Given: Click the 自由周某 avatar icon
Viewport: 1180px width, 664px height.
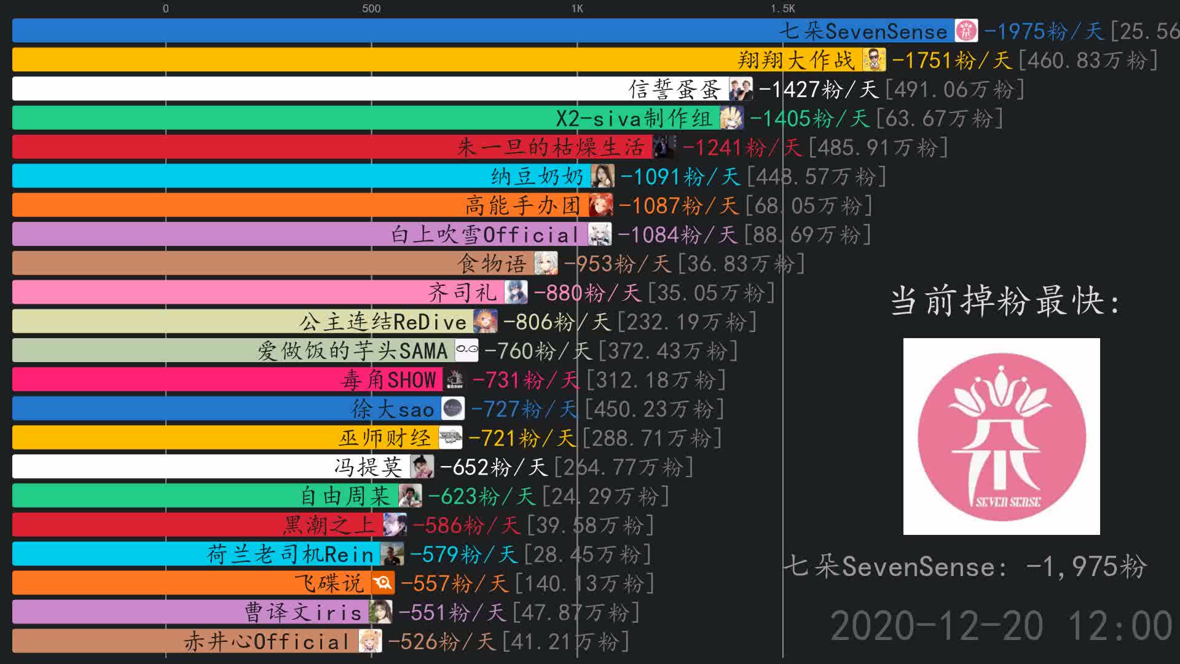Looking at the screenshot, I should click(410, 496).
